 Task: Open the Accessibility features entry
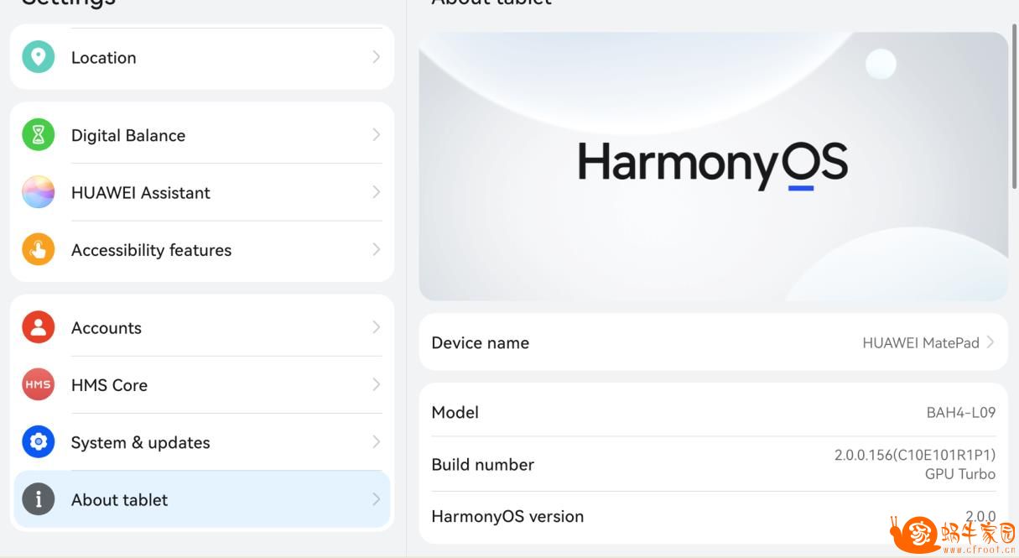pyautogui.click(x=202, y=250)
